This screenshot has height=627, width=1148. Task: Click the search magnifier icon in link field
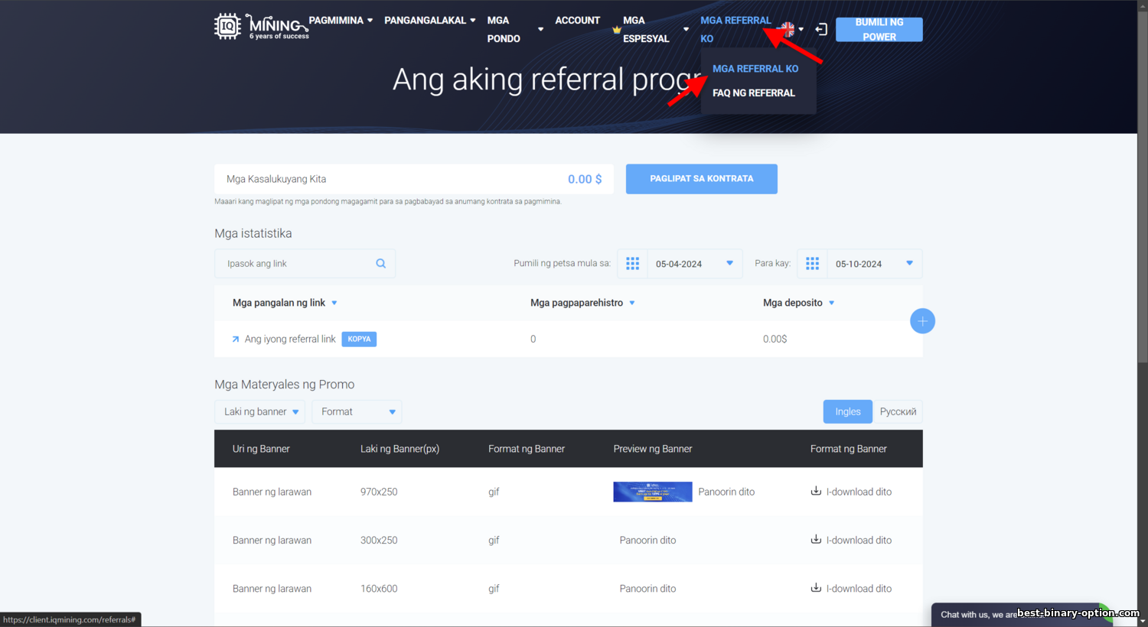pyautogui.click(x=380, y=264)
